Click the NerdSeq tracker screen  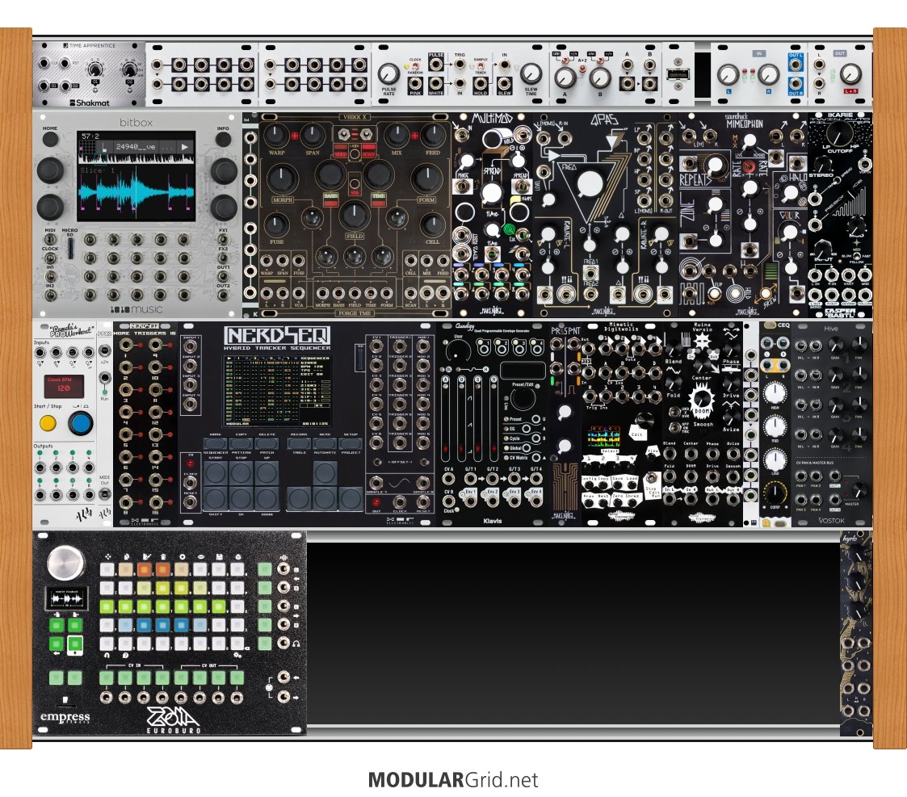click(x=277, y=391)
